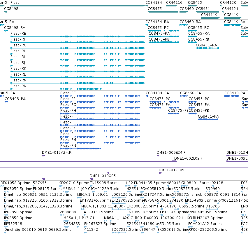The image size is (248, 234).
Task: Click the CG8475-RC transcript label
Action: [158, 28]
